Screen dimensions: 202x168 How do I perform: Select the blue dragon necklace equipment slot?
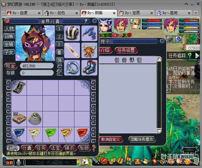coord(89,33)
